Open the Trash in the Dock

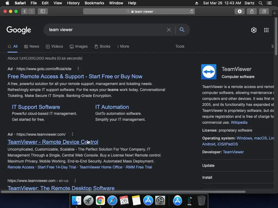201,200
